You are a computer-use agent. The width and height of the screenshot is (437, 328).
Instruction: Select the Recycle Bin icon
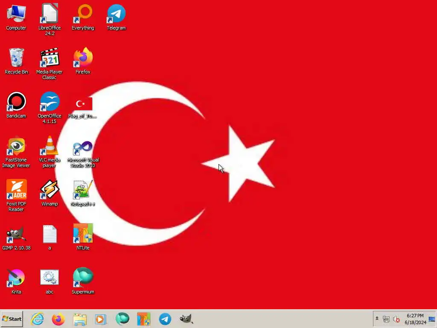(x=16, y=61)
